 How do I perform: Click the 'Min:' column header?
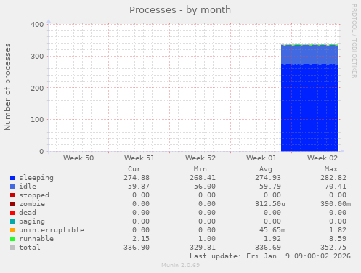(202, 169)
